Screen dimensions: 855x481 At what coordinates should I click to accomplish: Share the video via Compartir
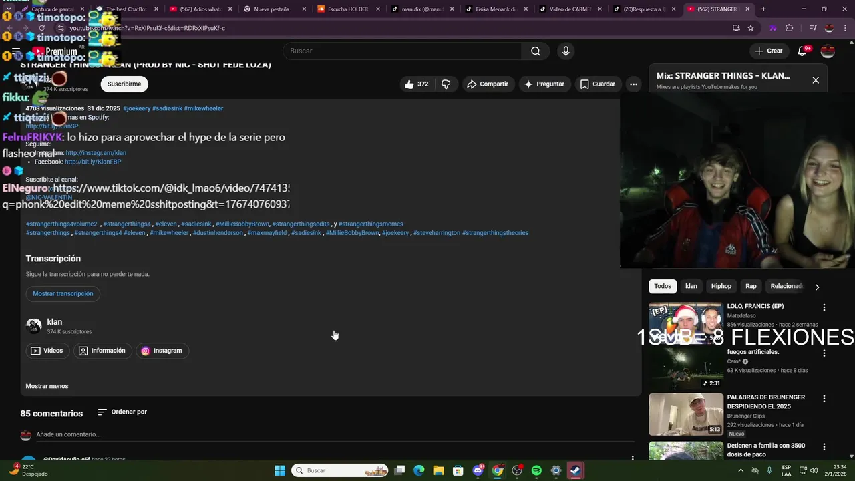coord(488,84)
